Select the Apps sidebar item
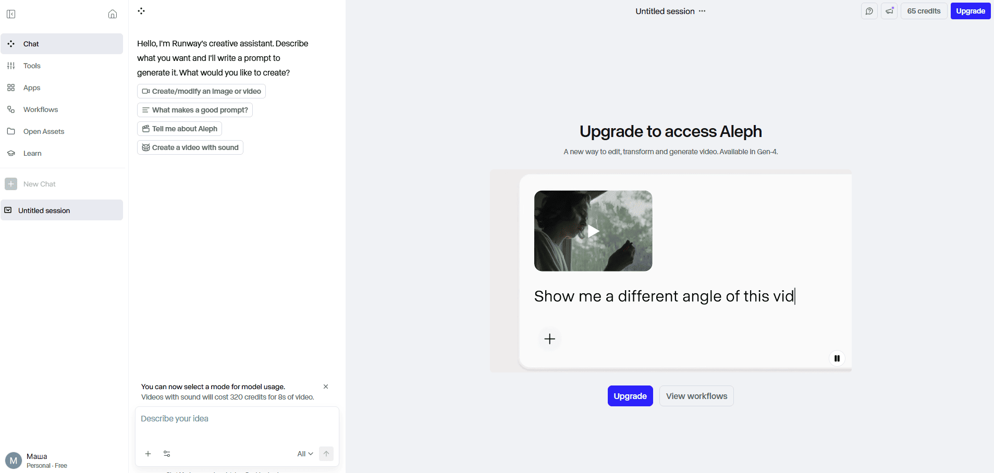The image size is (994, 473). pyautogui.click(x=32, y=88)
